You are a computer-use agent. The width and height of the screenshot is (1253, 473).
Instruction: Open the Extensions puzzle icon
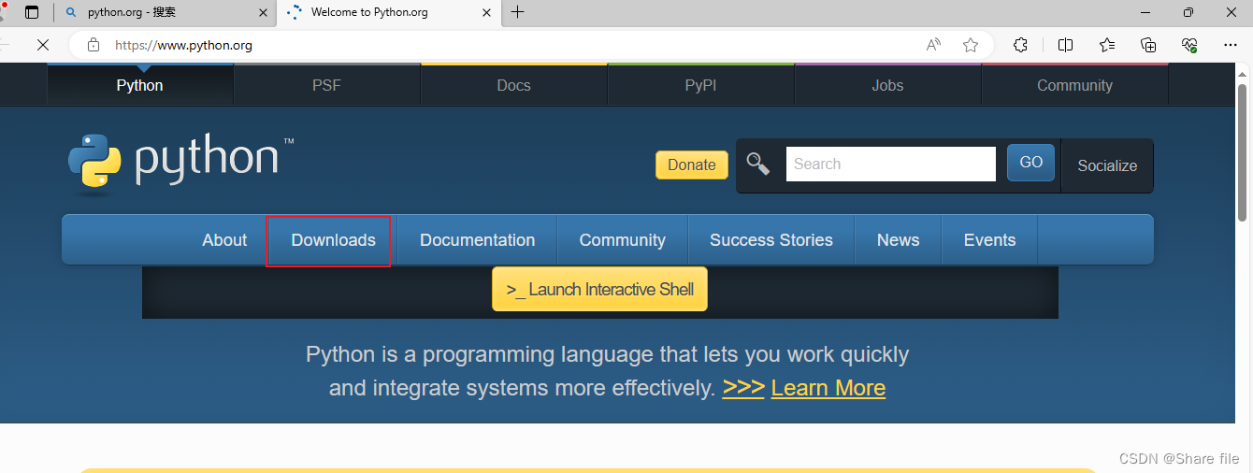[x=1021, y=45]
